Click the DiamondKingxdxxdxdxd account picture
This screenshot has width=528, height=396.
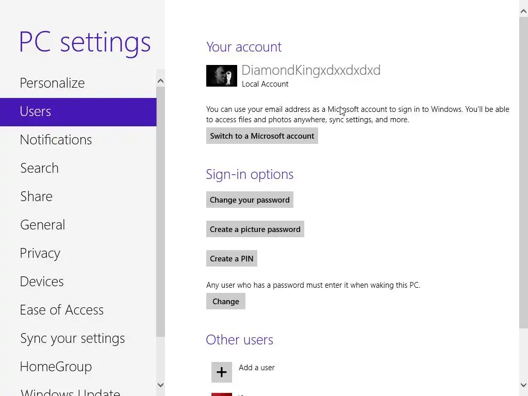[x=222, y=76]
